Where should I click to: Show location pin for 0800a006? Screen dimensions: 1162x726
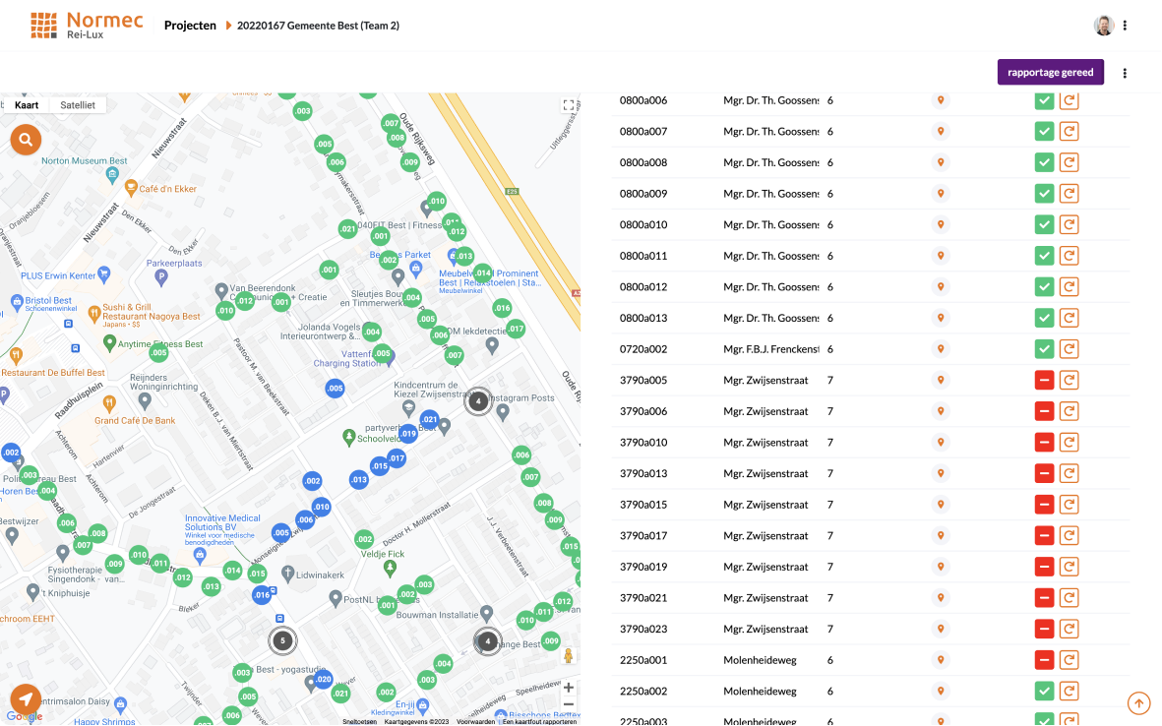941,100
